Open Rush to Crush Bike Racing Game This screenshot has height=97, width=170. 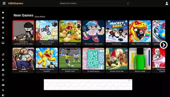(47, 33)
